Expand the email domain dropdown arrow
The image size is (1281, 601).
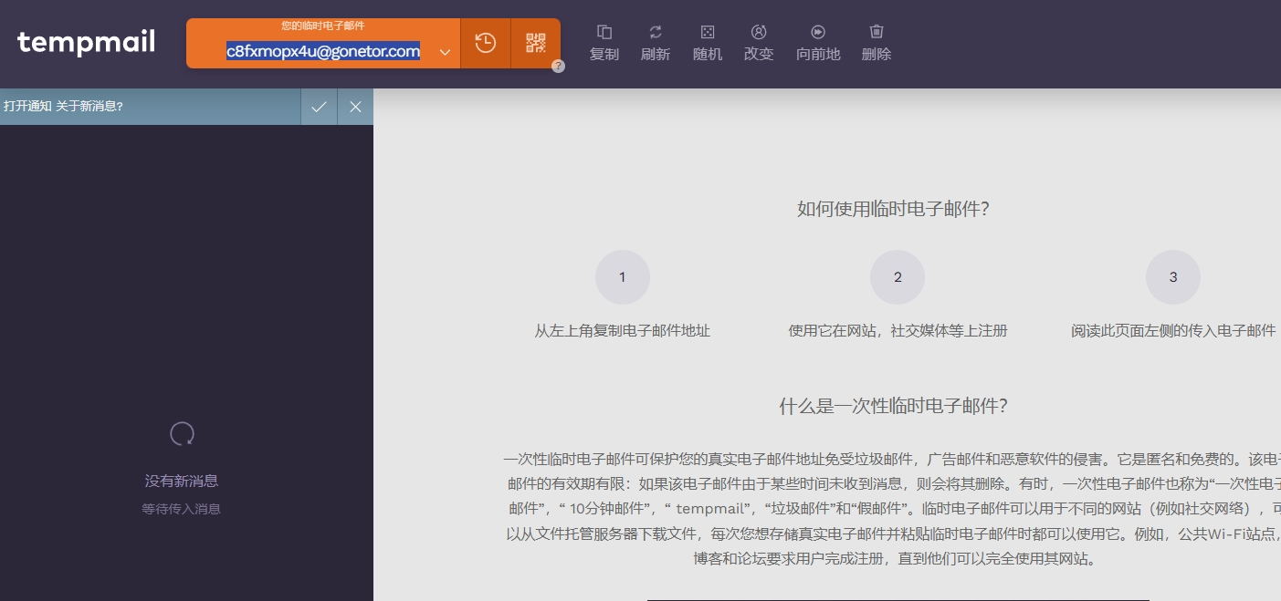click(445, 53)
